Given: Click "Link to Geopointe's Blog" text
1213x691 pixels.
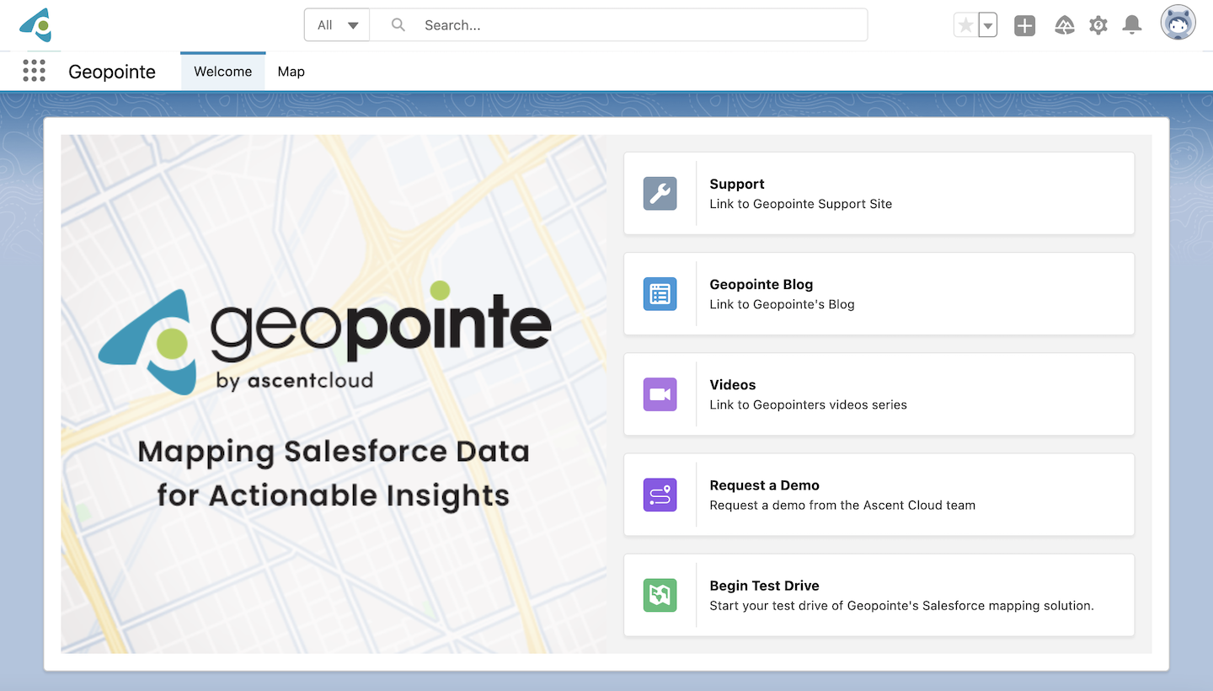Looking at the screenshot, I should pyautogui.click(x=783, y=304).
